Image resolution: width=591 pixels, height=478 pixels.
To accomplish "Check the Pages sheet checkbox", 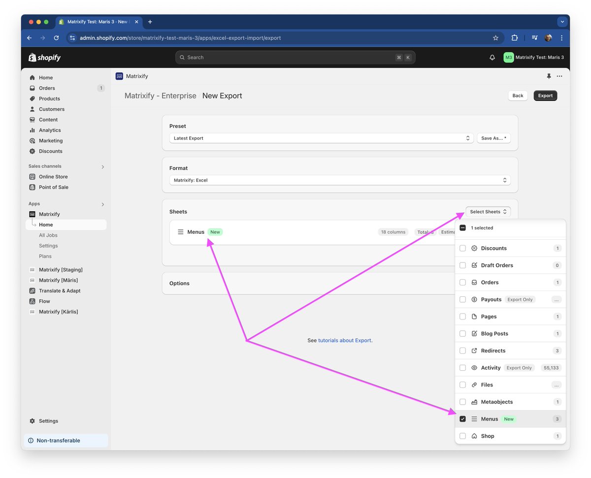I will point(462,317).
